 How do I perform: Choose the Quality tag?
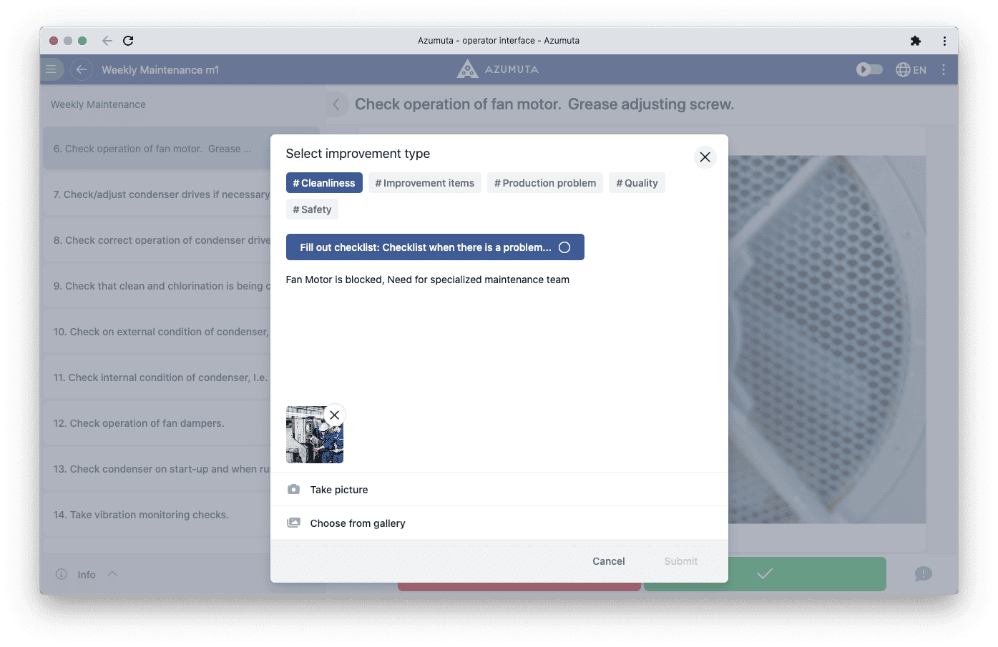637,183
